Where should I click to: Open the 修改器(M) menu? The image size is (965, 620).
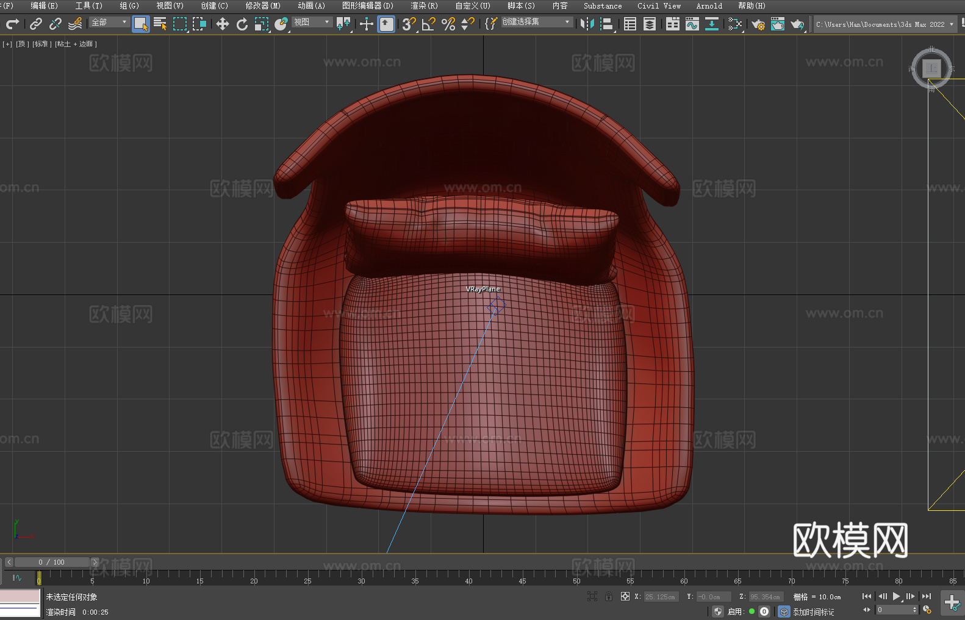pyautogui.click(x=263, y=5)
